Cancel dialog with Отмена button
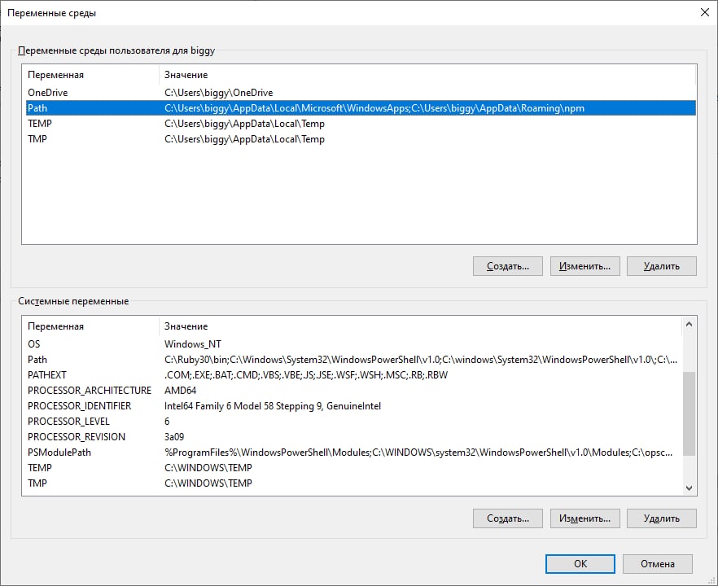The width and height of the screenshot is (718, 586). tap(657, 563)
